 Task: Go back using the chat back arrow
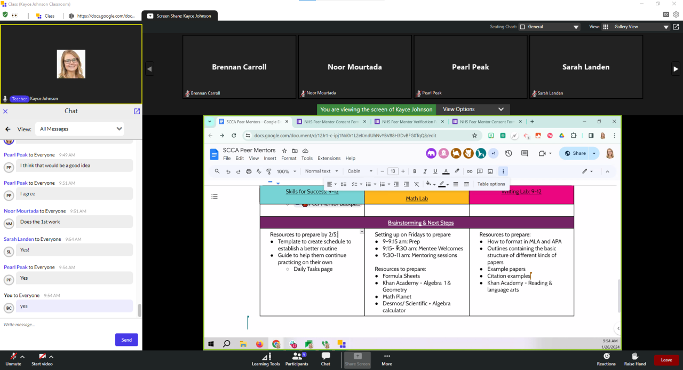click(x=8, y=129)
